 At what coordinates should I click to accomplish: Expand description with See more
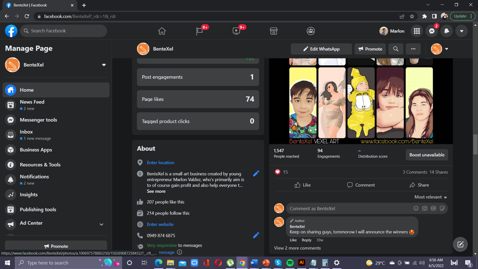tap(156, 191)
